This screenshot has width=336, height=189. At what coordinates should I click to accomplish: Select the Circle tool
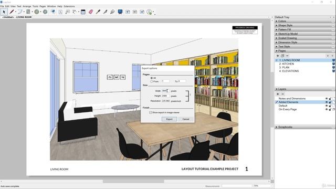[x=37, y=12]
